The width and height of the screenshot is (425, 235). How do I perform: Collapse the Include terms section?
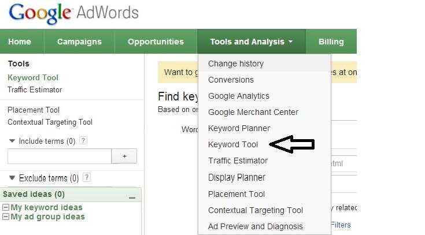[12, 141]
